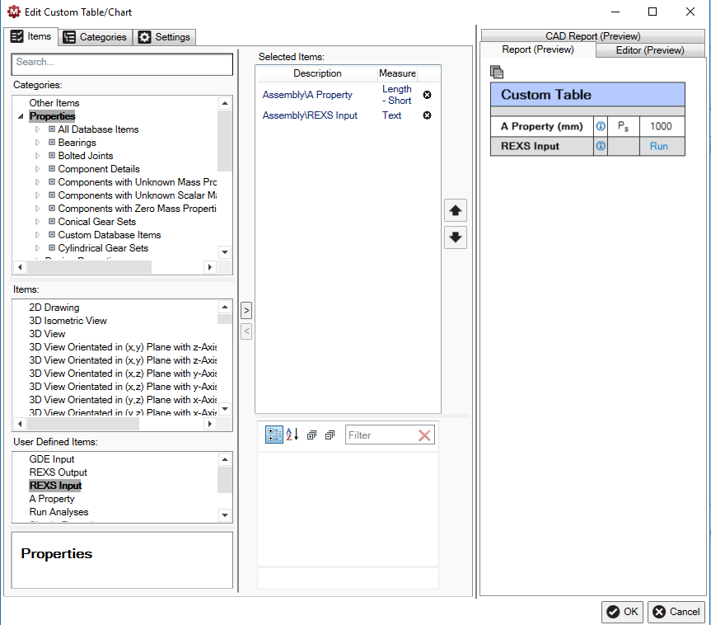Image resolution: width=711 pixels, height=625 pixels.
Task: Select 3D Isometric View item
Action: coord(68,321)
